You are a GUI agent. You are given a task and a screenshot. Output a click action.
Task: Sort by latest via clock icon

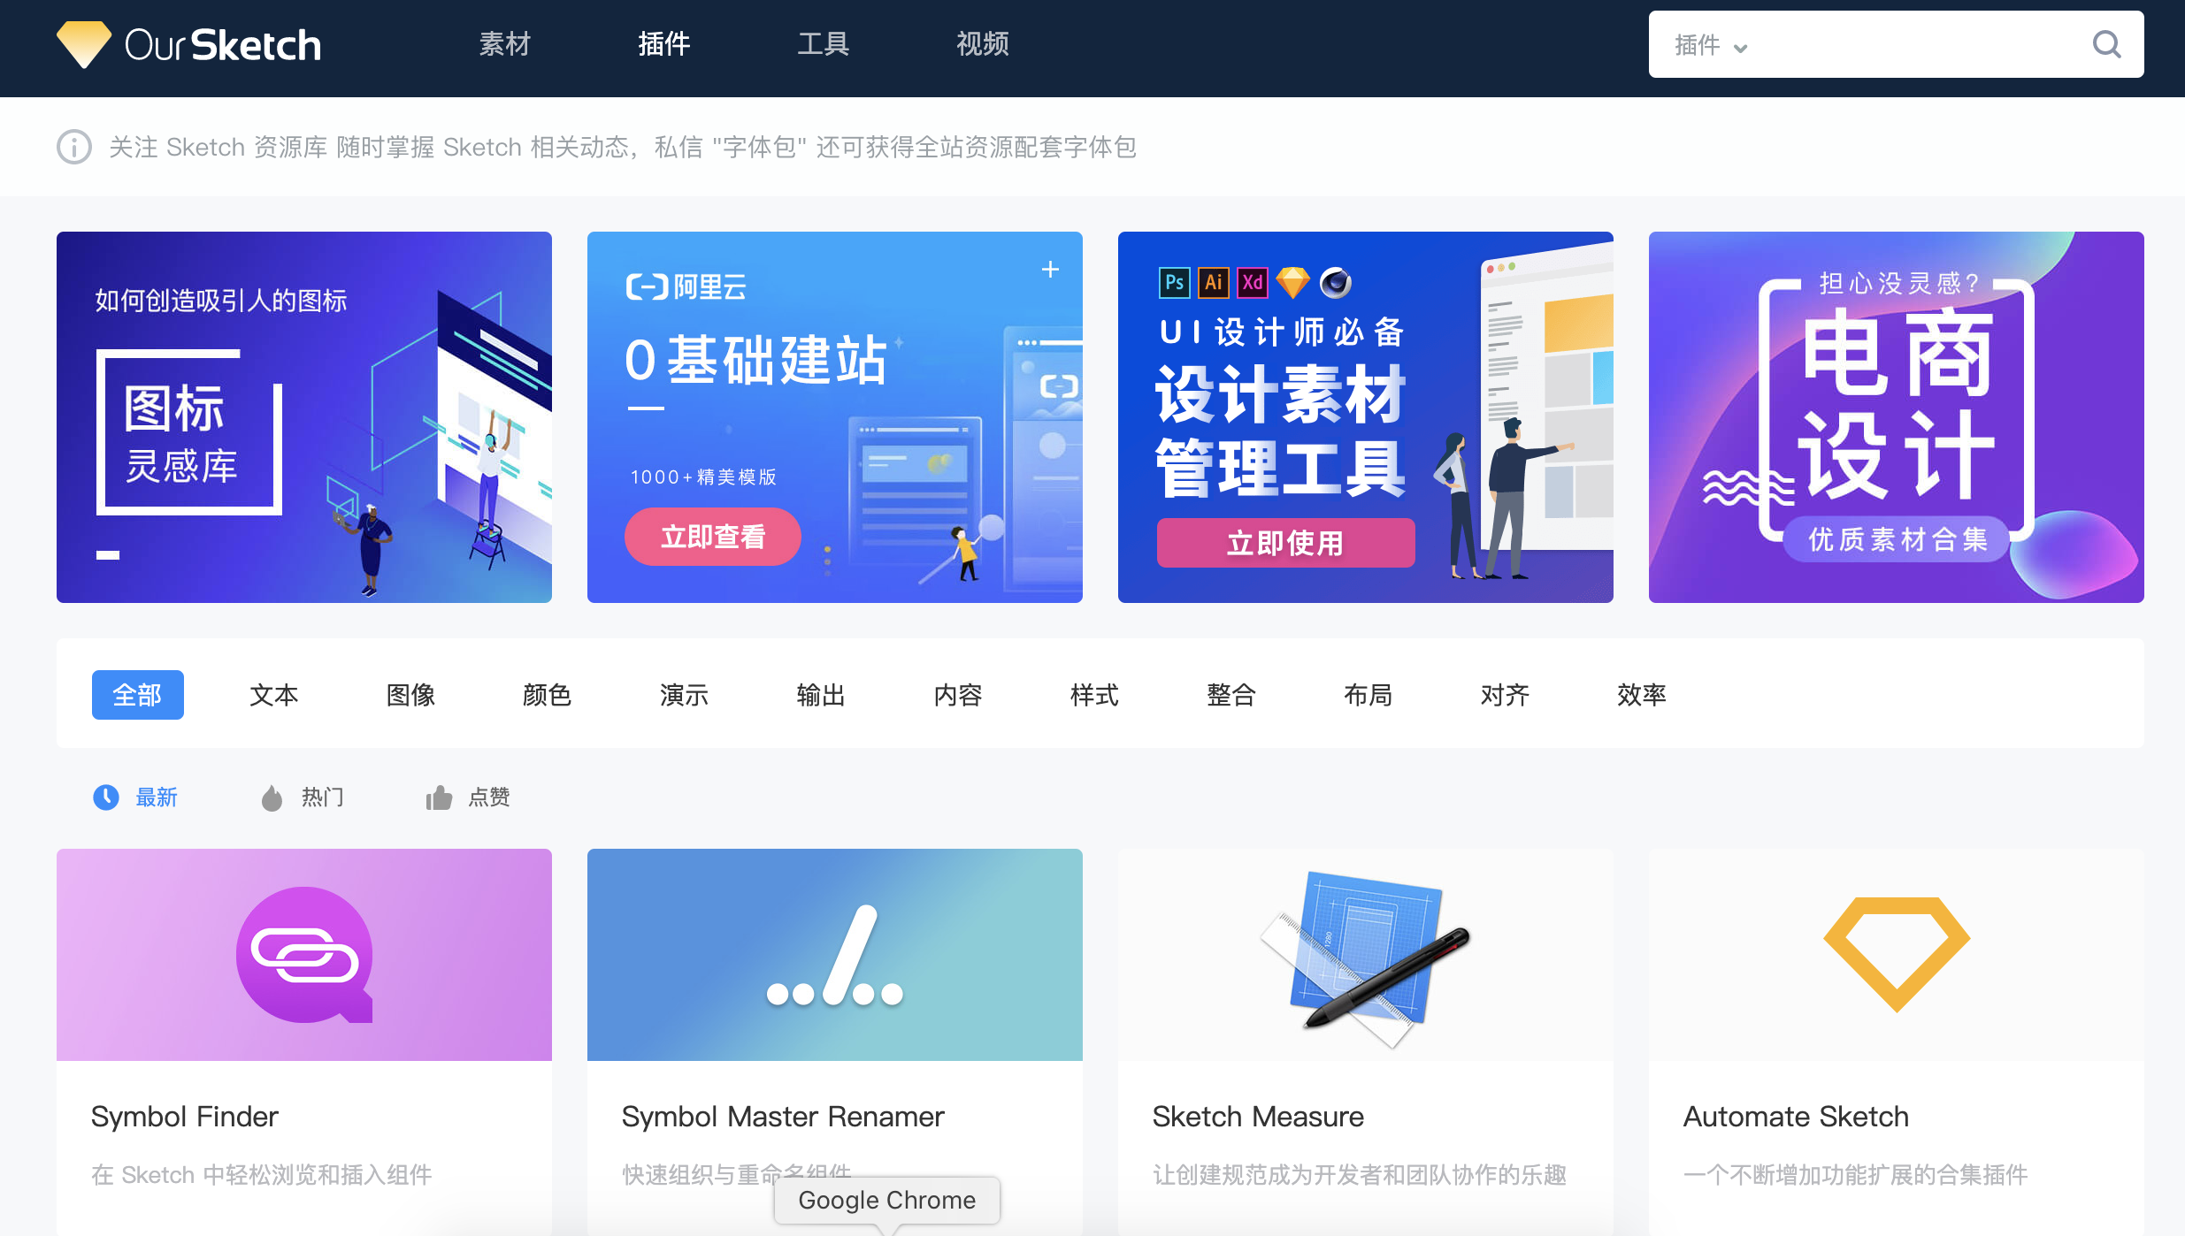[x=106, y=797]
